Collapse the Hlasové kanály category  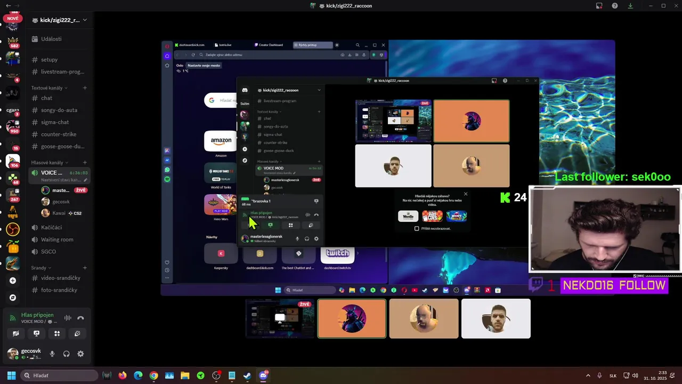click(x=49, y=163)
